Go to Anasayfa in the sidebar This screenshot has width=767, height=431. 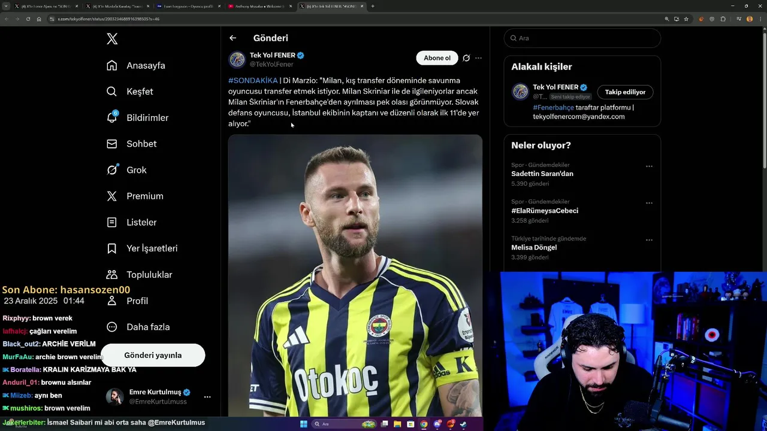tap(135, 65)
